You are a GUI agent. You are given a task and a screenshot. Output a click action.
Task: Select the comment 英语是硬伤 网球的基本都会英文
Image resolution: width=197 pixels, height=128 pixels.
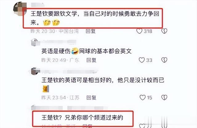(x=86, y=51)
